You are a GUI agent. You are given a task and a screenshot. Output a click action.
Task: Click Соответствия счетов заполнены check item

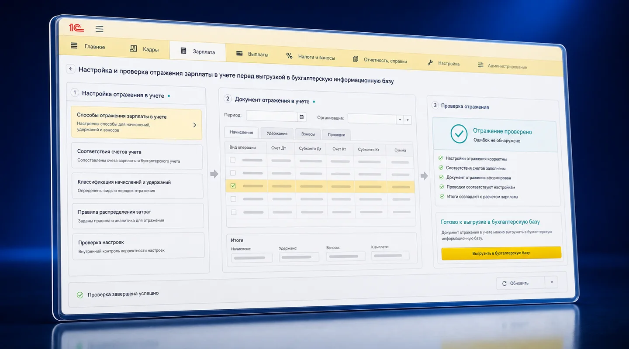[x=472, y=168]
